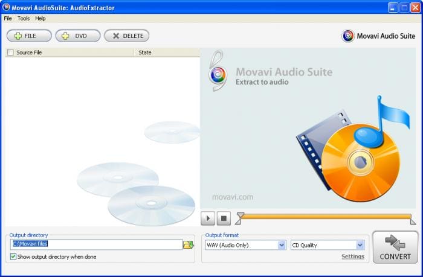Uncheck Show output directory when done
Screen dimensions: 423x277
point(13,256)
